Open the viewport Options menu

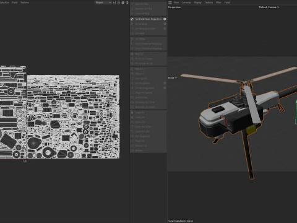tap(209, 2)
